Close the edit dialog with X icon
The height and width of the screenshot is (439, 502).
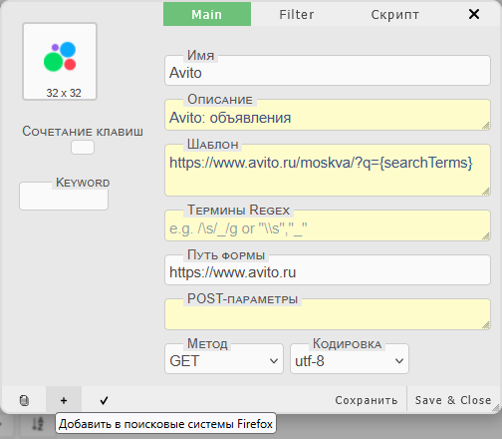point(474,14)
